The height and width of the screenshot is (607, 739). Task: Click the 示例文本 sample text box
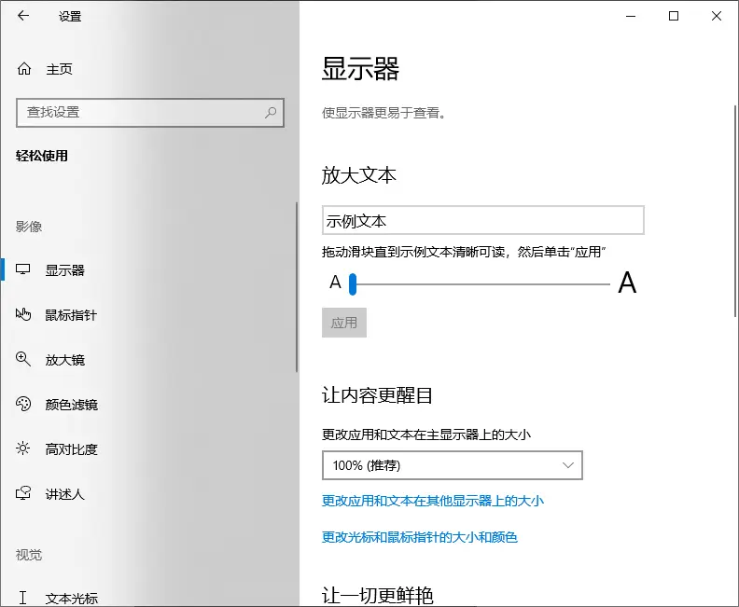[x=482, y=221]
